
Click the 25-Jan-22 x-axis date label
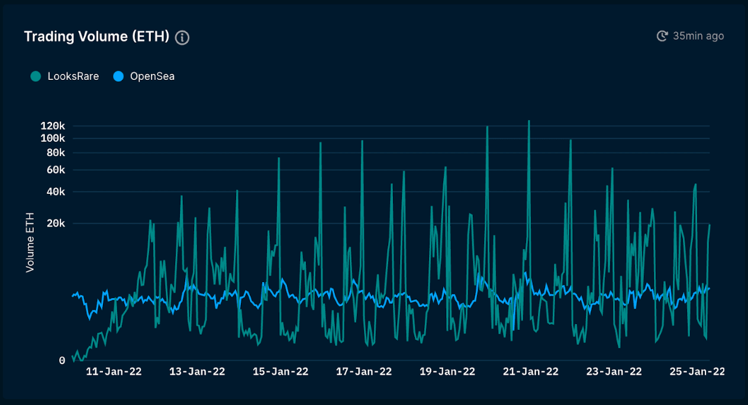click(x=697, y=372)
